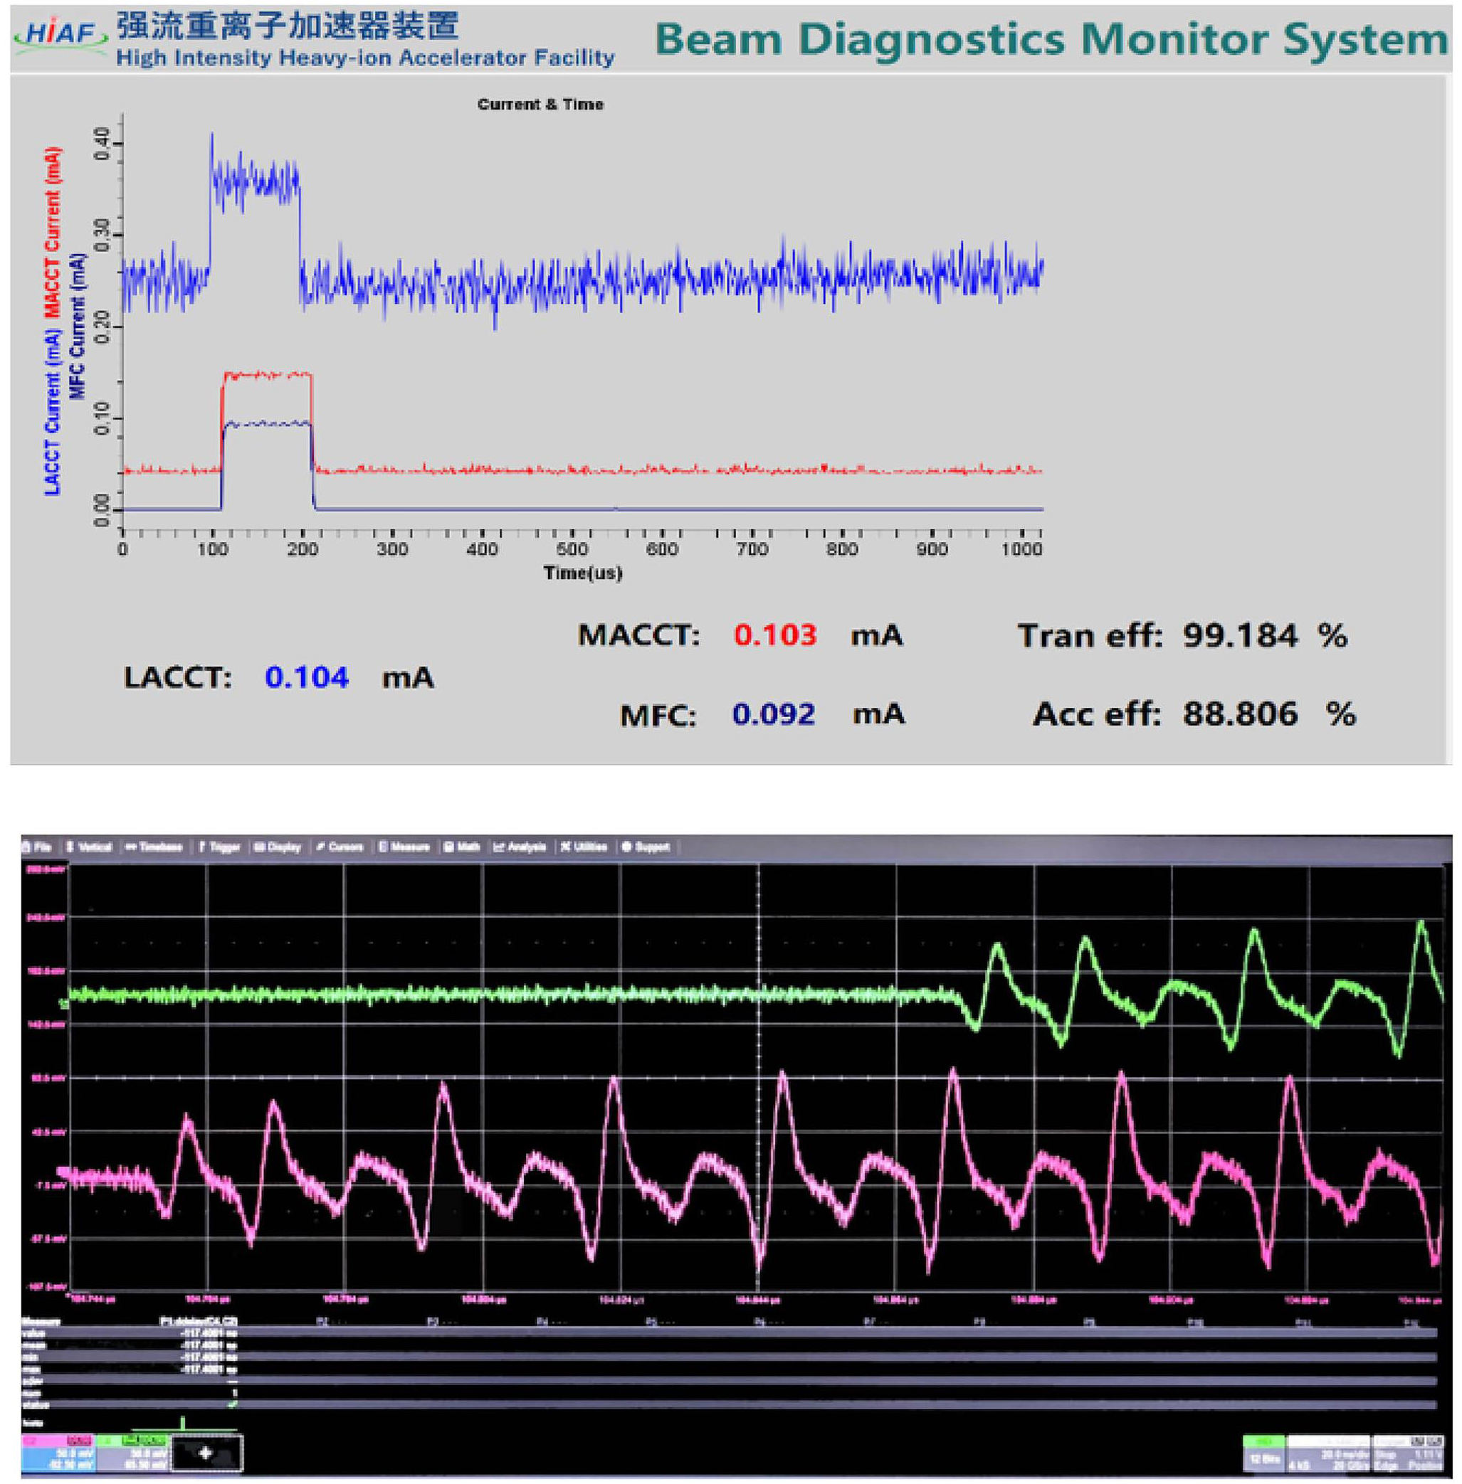Screen dimensions: 1462x1484
Task: Select the green channel descriptor box
Action: [134, 1453]
